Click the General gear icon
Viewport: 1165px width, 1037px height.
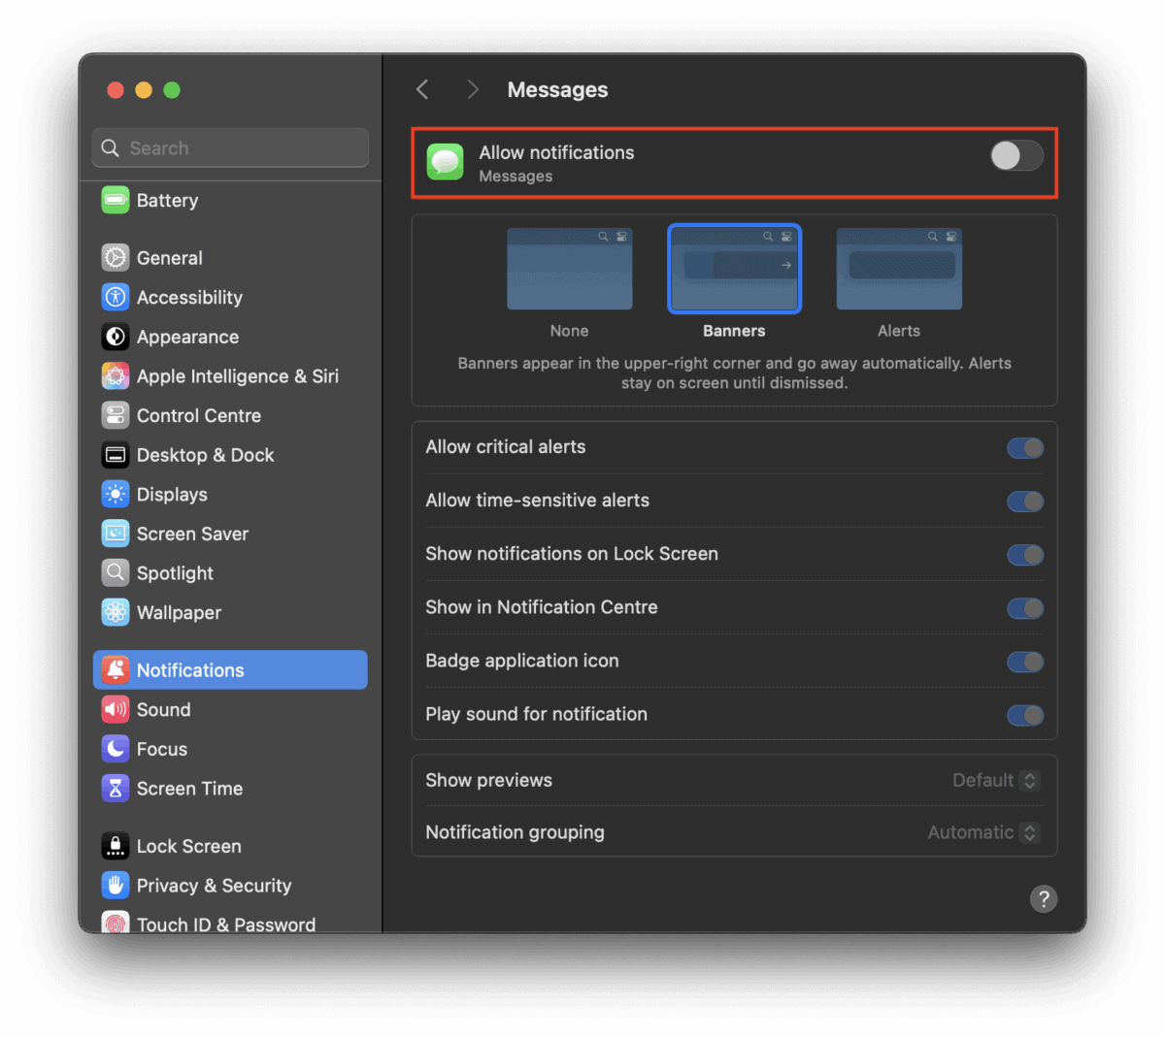(x=116, y=258)
